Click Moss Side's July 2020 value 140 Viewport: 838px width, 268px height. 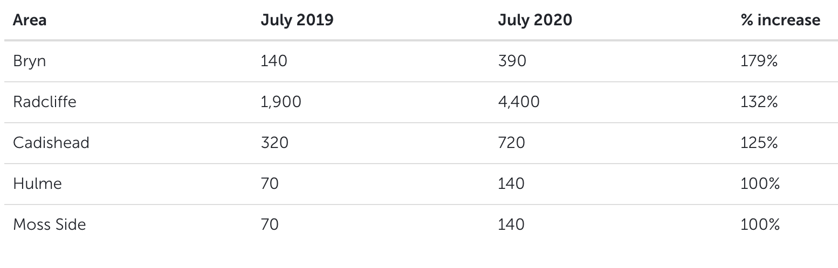coord(511,224)
